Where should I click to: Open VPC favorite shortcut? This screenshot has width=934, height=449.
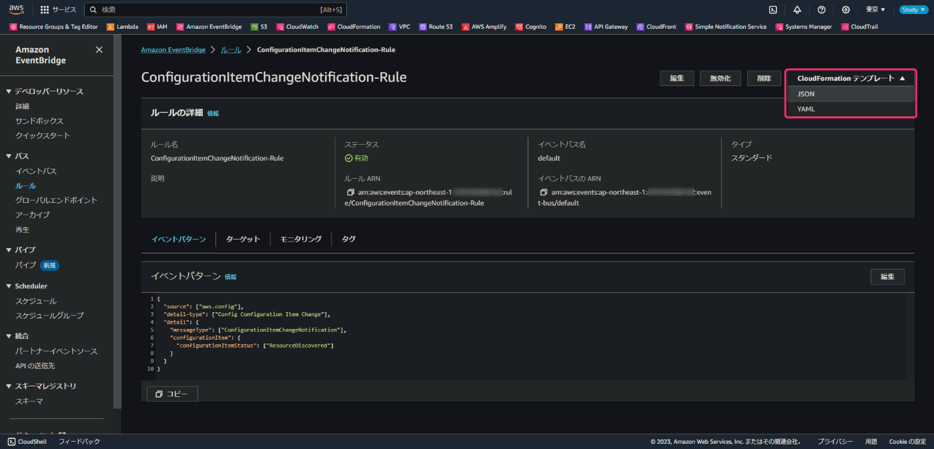coord(400,27)
